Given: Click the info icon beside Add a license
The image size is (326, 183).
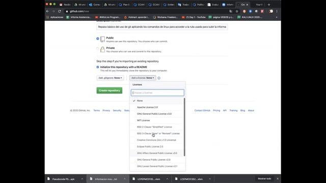Looking at the screenshot, I should (159, 78).
